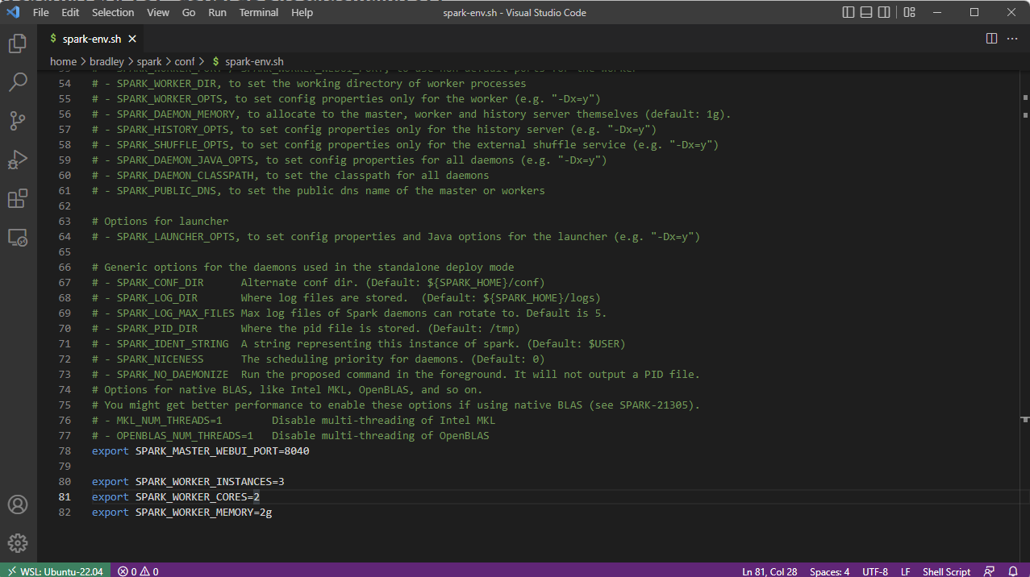Image resolution: width=1030 pixels, height=577 pixels.
Task: Click the '# Options for launcher' comment
Action: pos(161,222)
